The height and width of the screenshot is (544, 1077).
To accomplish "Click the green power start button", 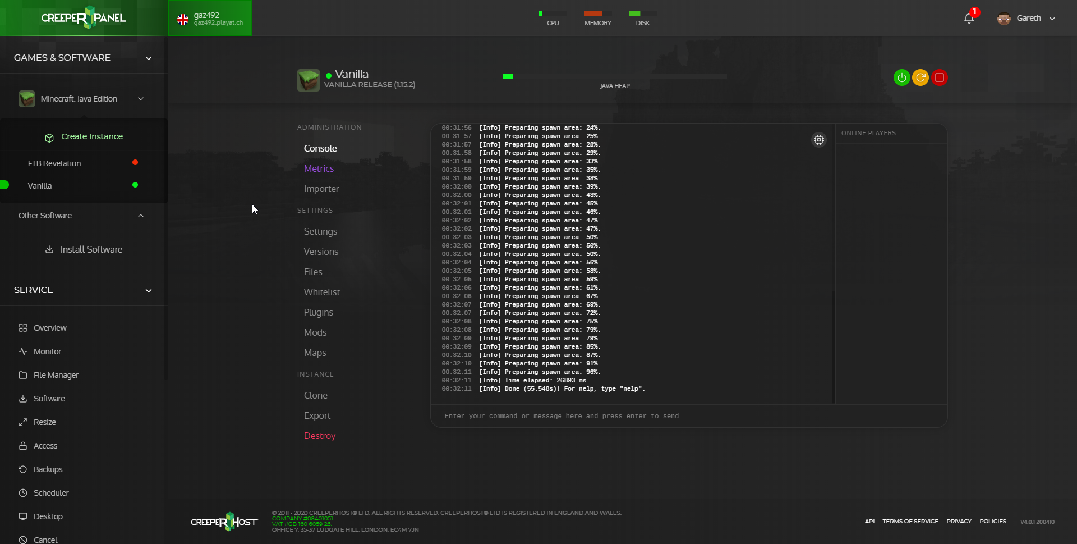I will click(x=901, y=77).
